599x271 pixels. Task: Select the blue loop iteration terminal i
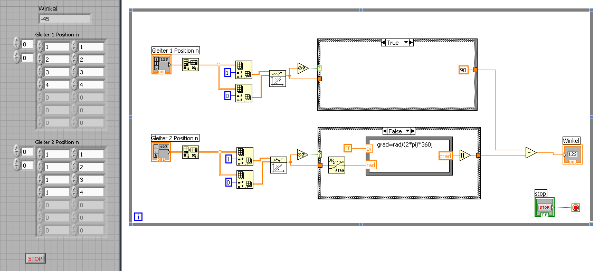138,217
